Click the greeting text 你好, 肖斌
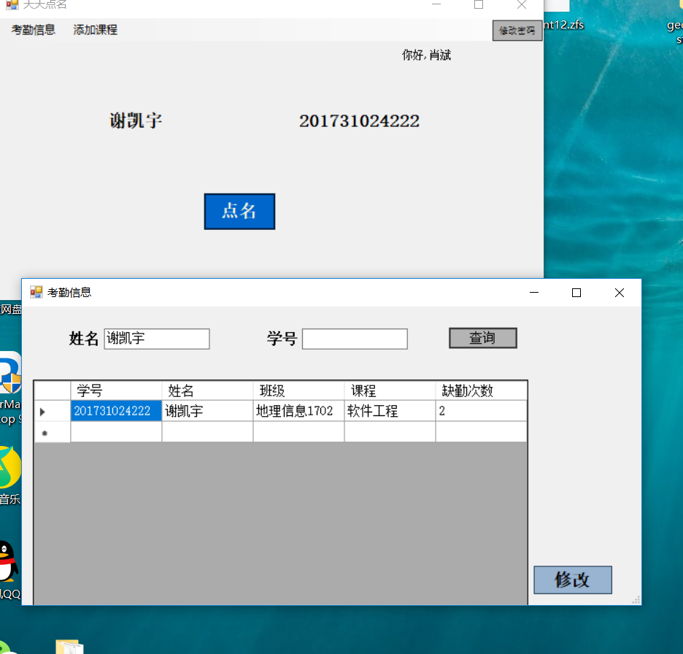Screen dimensions: 683x654 point(426,55)
